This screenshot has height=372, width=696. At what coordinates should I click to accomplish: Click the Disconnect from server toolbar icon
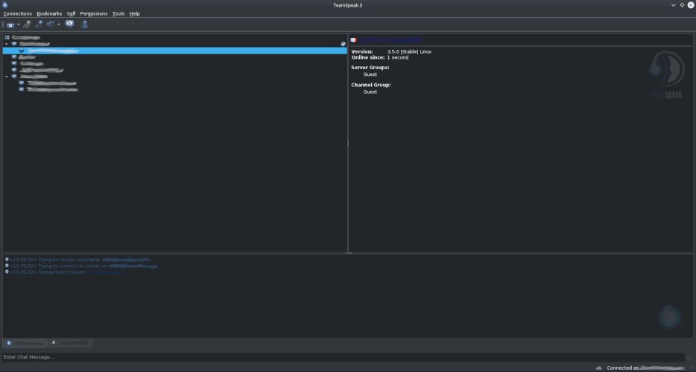[x=10, y=25]
